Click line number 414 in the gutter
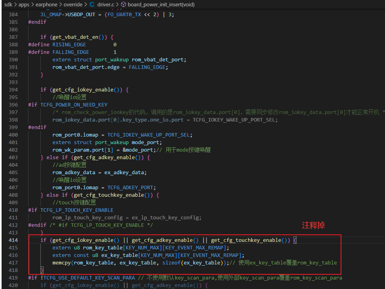The width and height of the screenshot is (385, 289). point(13,240)
